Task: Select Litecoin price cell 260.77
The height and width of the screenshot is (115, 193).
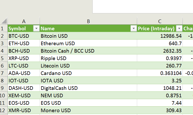Action: point(160,66)
